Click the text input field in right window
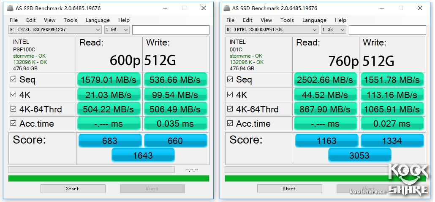 coord(387,30)
